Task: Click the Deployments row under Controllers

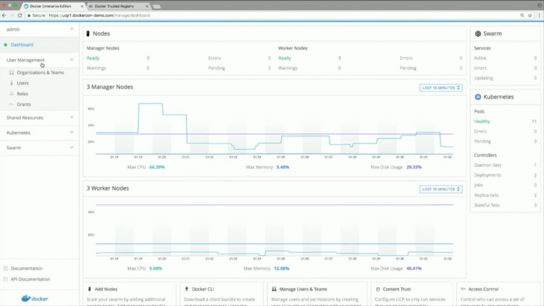Action: 505,175
